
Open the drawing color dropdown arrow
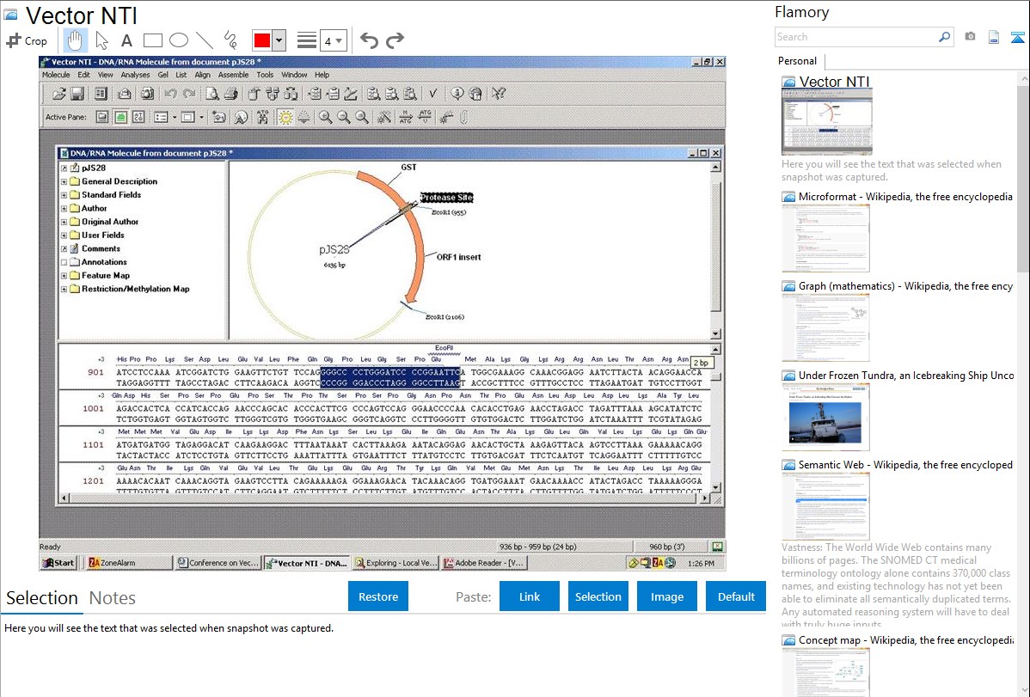pos(279,40)
